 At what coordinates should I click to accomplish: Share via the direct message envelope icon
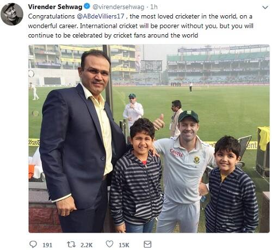[147, 244]
